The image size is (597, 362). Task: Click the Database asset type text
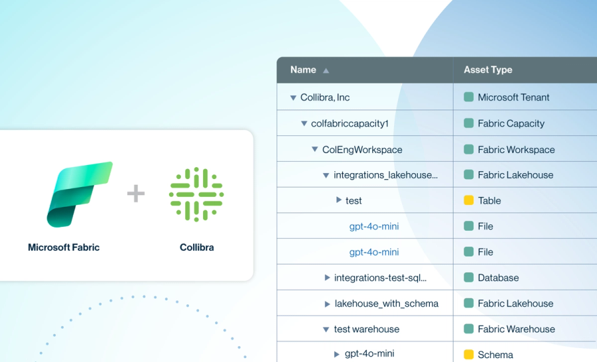[x=498, y=278]
